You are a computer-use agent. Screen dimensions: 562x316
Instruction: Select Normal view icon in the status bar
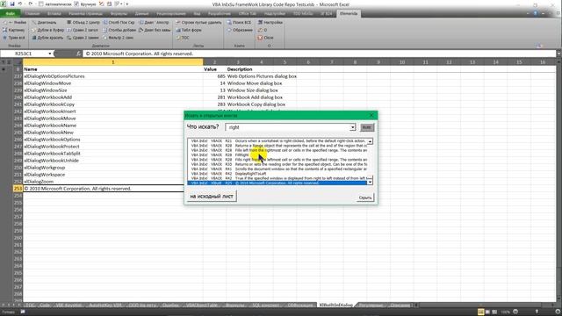click(480, 312)
